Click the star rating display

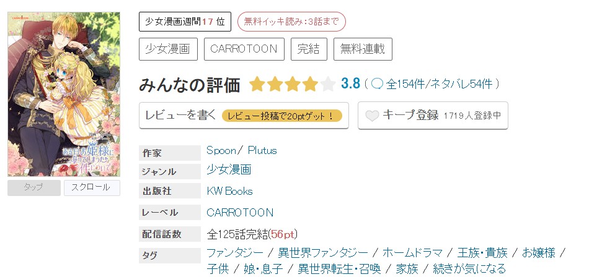[292, 84]
